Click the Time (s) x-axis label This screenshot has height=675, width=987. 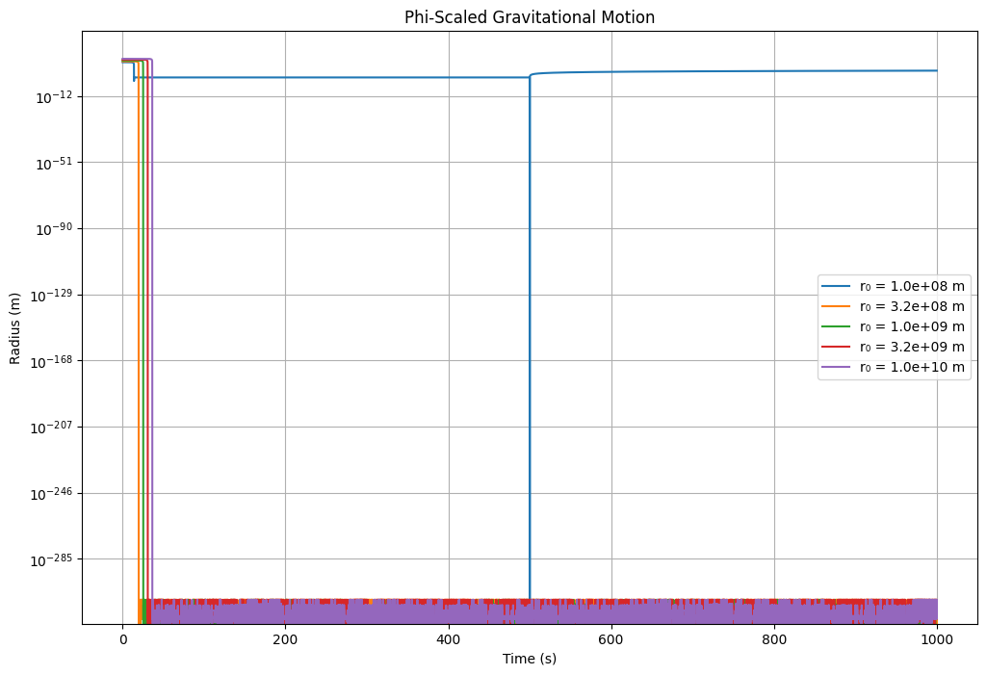click(x=529, y=659)
